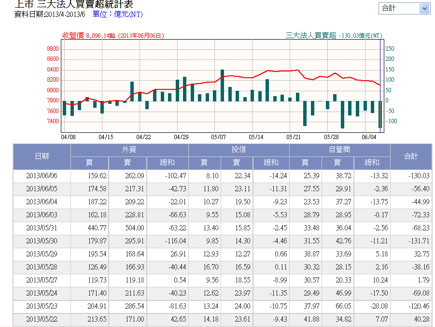Select date cell 2013/05/23
Image resolution: width=435 pixels, height=327 pixels.
(42, 306)
